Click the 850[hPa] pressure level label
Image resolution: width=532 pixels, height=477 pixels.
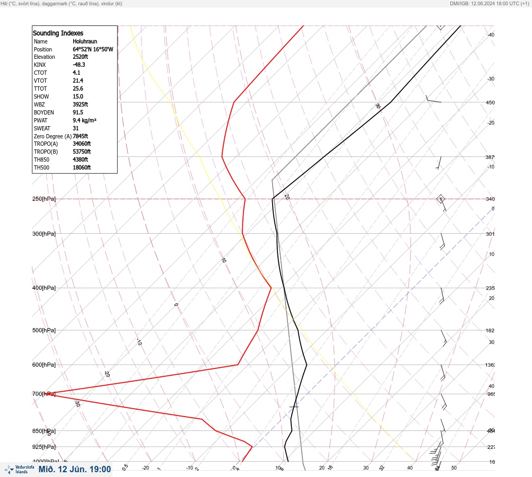[x=44, y=431]
